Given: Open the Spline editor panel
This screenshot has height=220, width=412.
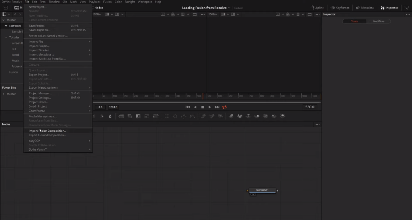Looking at the screenshot, I should point(317,8).
